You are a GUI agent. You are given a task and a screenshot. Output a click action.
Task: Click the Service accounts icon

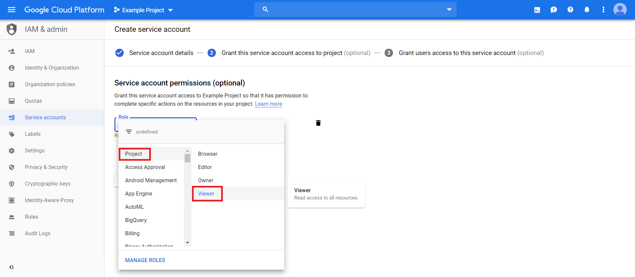point(12,118)
